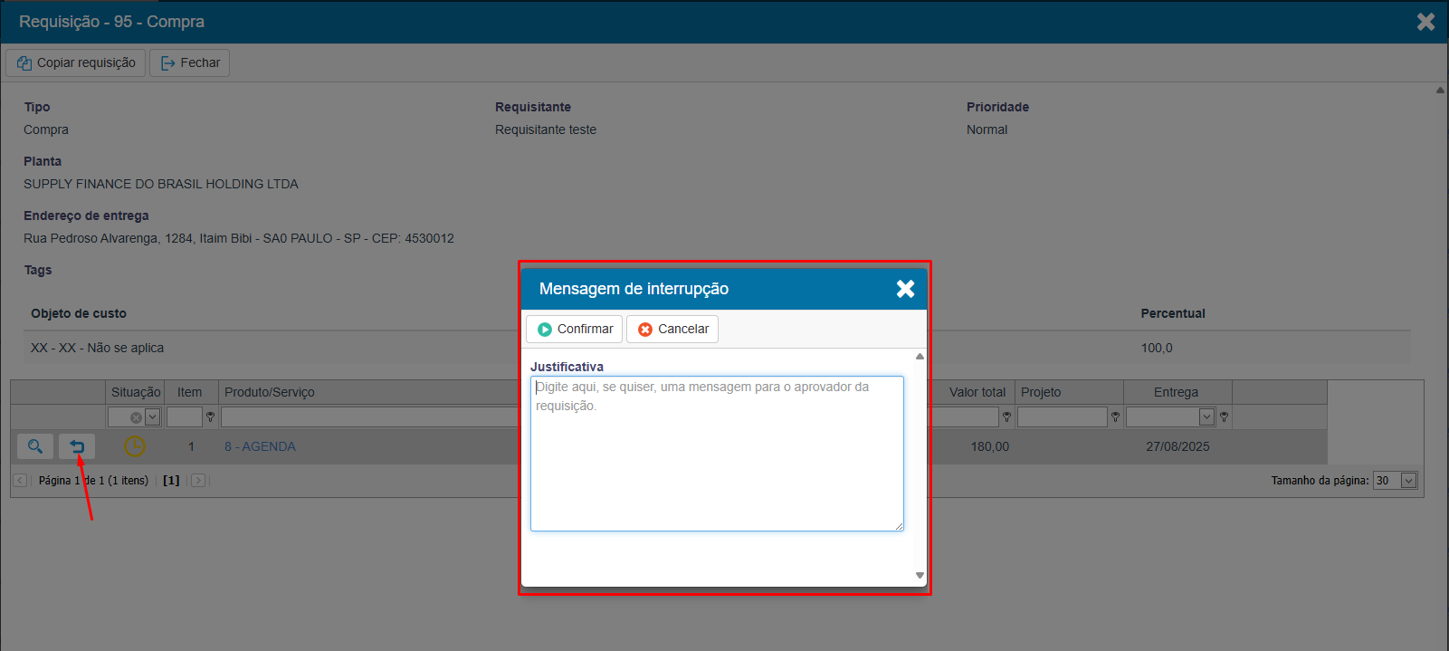Click the Fechar toolbar button
This screenshot has width=1449, height=651.
tap(190, 62)
